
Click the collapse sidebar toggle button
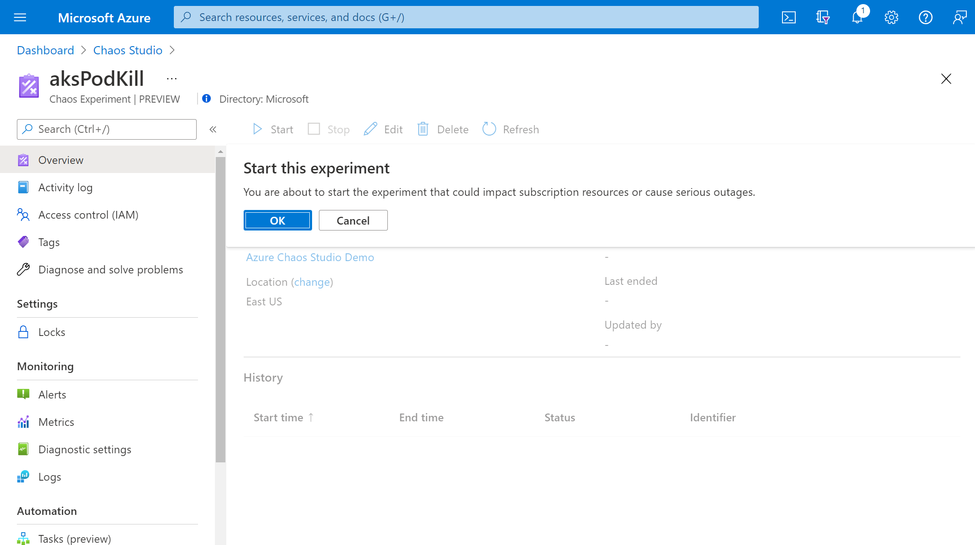[x=213, y=129]
